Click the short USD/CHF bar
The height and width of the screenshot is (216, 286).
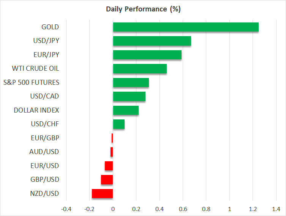(x=119, y=124)
